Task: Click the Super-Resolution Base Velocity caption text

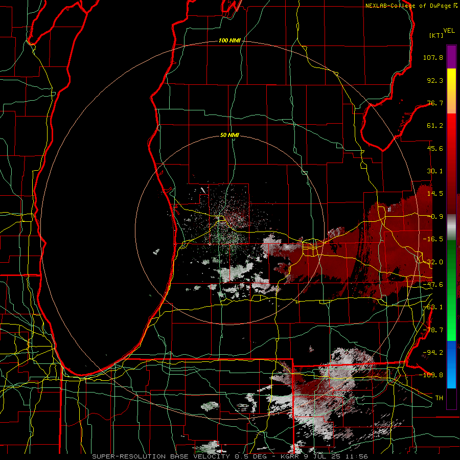Action: coord(229,456)
